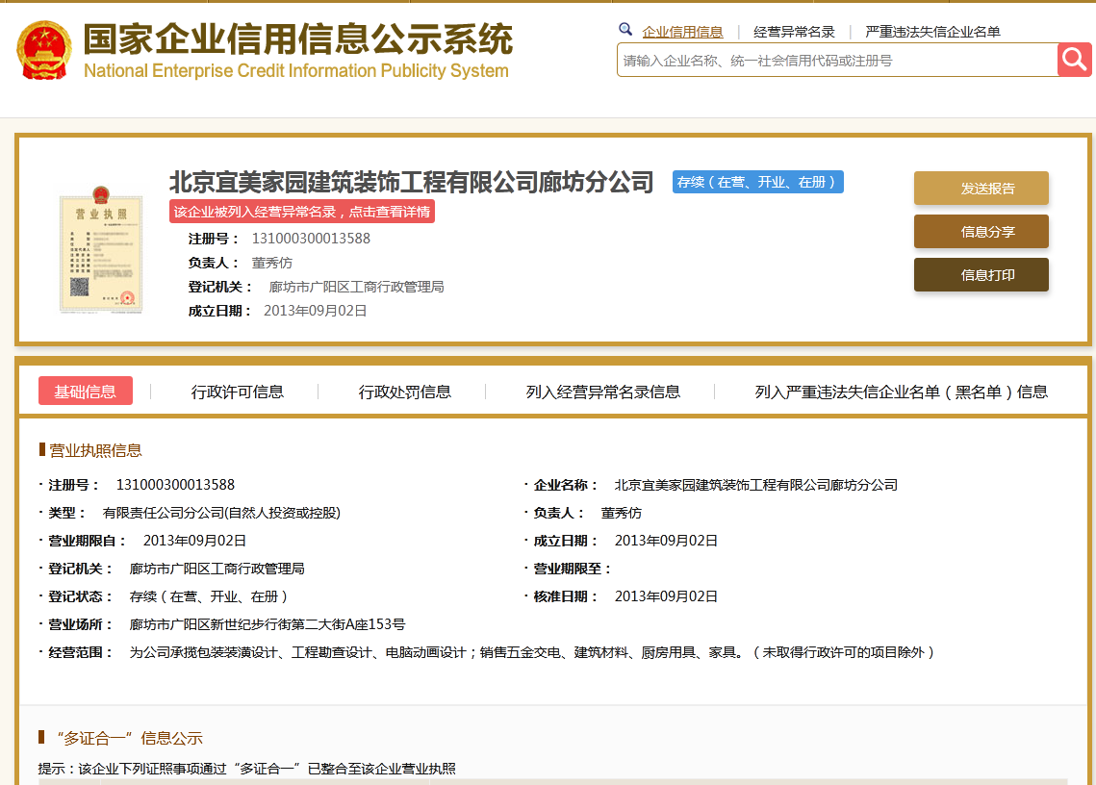Viewport: 1096px width, 785px height.
Task: Open the abnormal operations list warning banner
Action: [x=302, y=211]
